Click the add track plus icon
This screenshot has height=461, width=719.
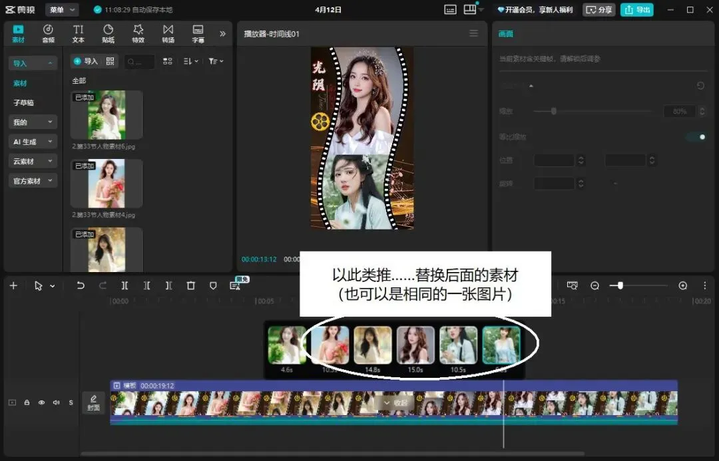tap(13, 285)
